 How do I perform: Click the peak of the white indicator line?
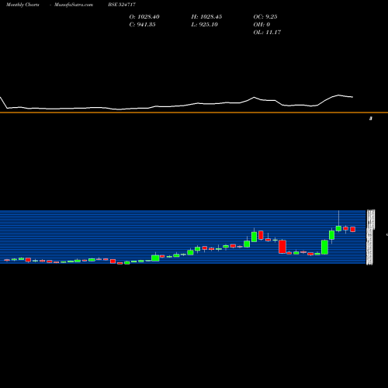pos(338,95)
